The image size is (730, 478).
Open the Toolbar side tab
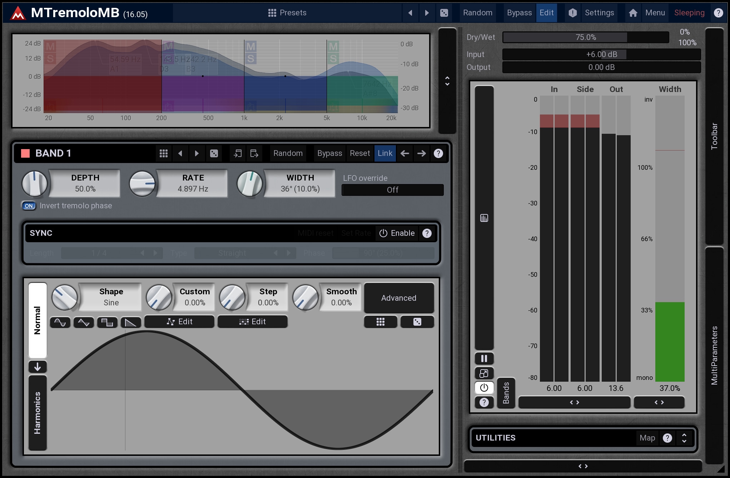pos(714,136)
